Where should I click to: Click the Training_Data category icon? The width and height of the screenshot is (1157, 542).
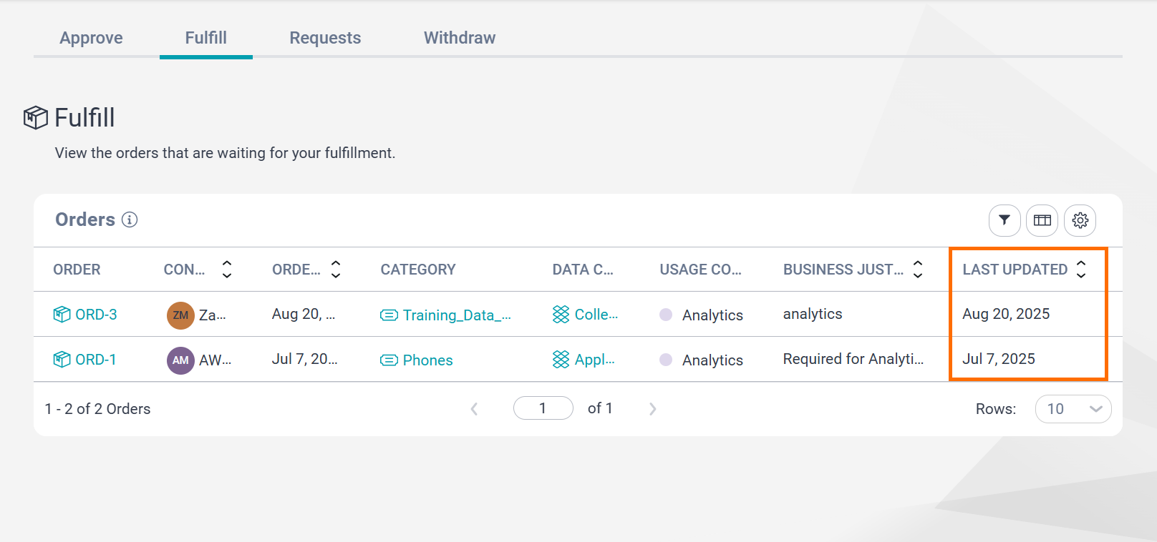point(389,315)
